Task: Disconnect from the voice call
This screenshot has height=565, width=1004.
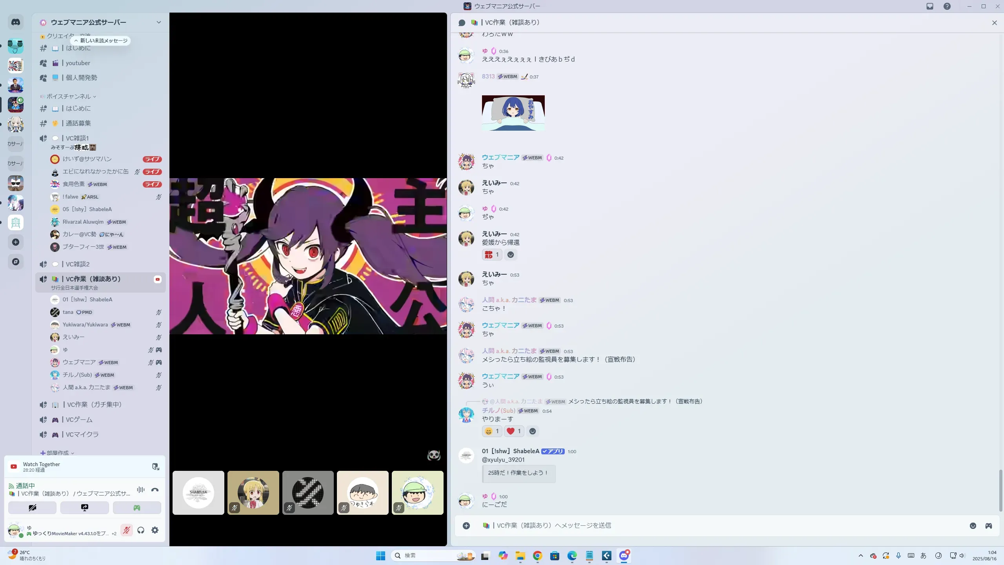Action: [x=155, y=489]
